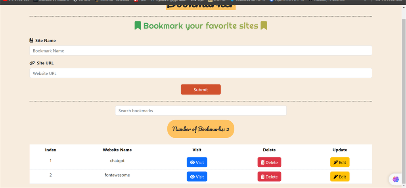
Task: Click the Website Name column header
Action: [x=117, y=150]
